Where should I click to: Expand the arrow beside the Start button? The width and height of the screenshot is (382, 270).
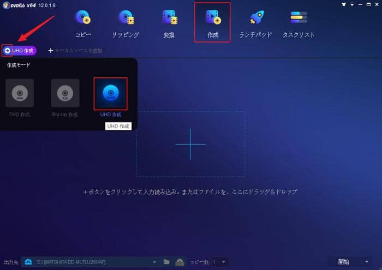(367, 262)
